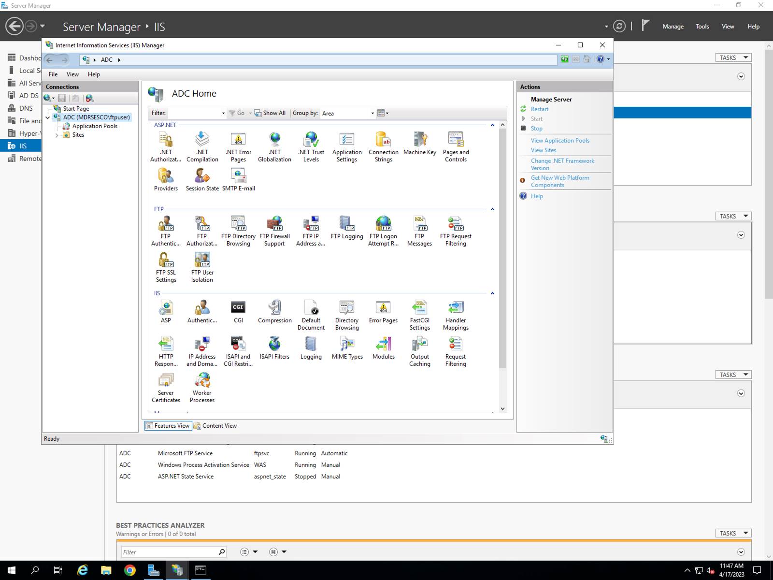Screen dimensions: 773x580
Task: Open IIS Manager File menu
Action: [x=53, y=74]
